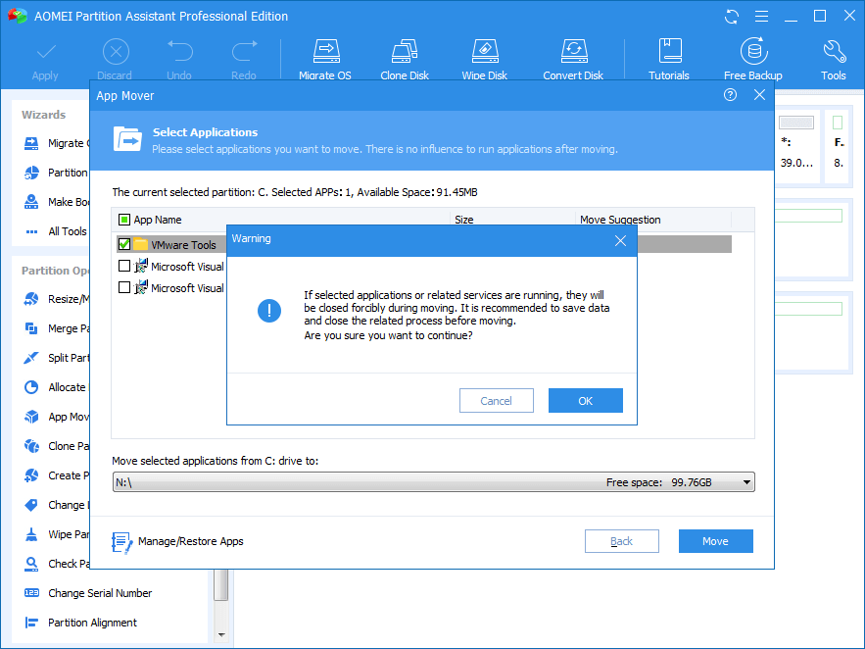Click the refresh icon in title bar
Viewport: 865px width, 649px height.
pos(732,17)
